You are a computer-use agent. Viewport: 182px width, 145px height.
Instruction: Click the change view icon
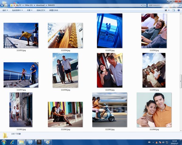[166, 10]
